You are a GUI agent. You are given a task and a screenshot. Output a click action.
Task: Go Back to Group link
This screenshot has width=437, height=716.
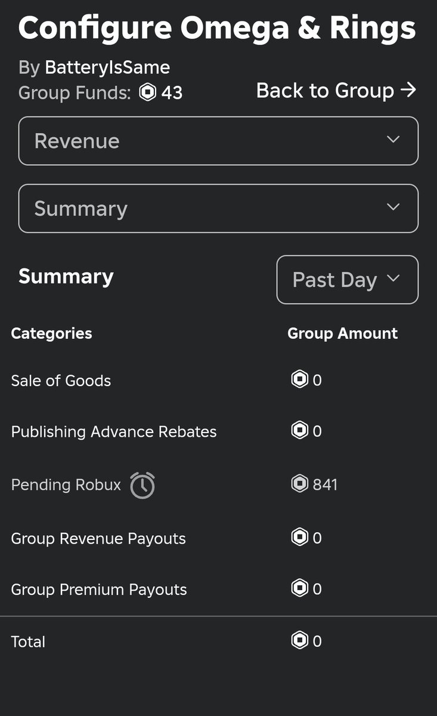[x=336, y=91]
